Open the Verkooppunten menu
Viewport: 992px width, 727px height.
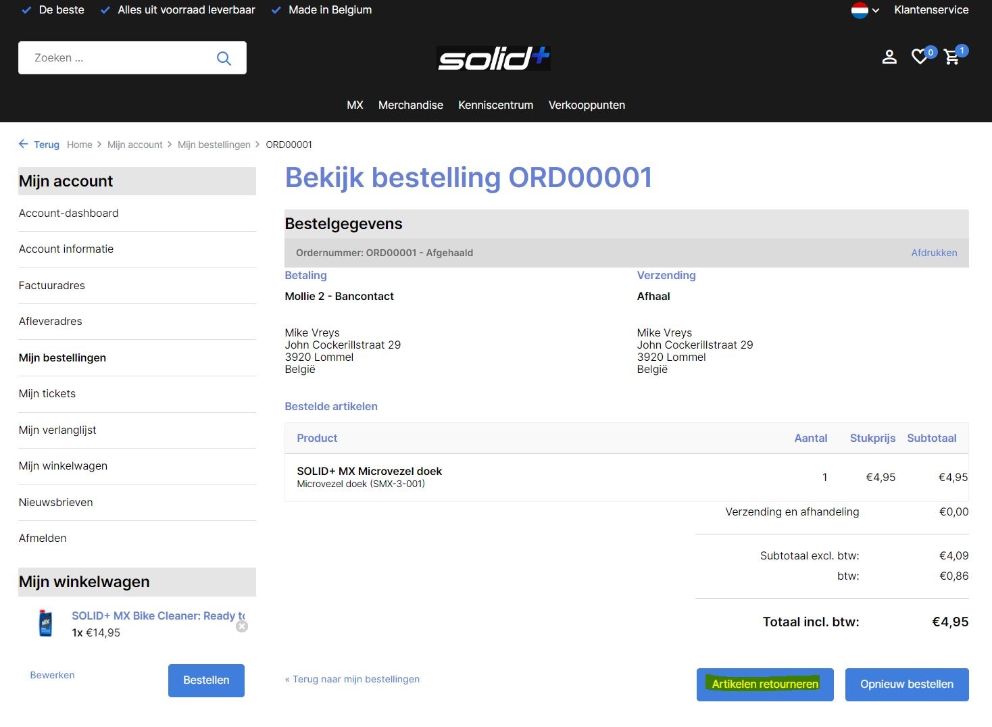pos(587,105)
